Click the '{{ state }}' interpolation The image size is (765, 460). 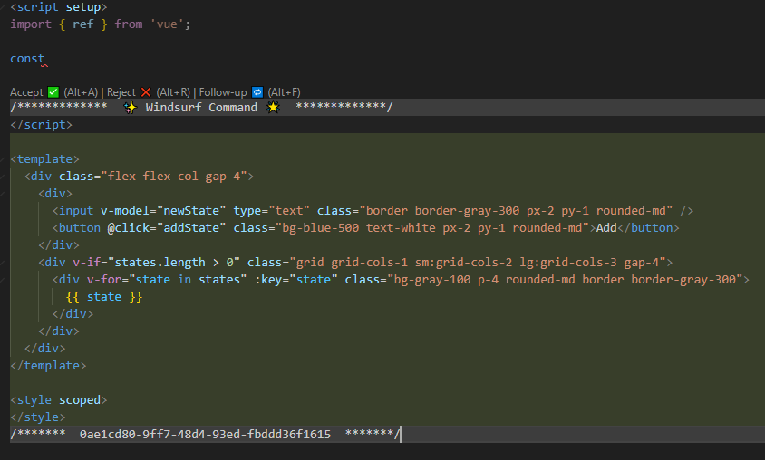click(104, 297)
